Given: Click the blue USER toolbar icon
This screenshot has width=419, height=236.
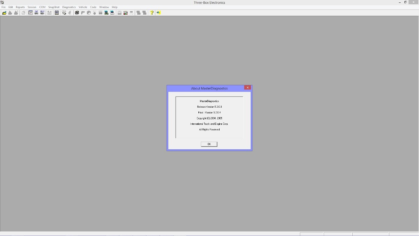Looking at the screenshot, I should (x=42, y=13).
